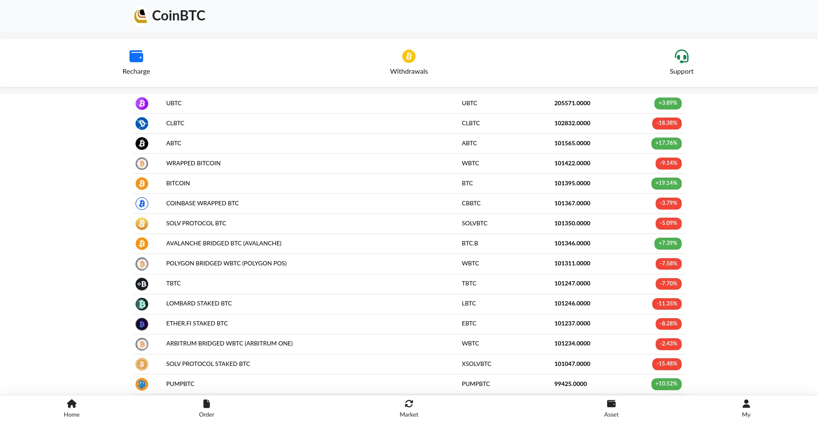Open the Order tab
This screenshot has height=423, width=818.
(x=207, y=408)
